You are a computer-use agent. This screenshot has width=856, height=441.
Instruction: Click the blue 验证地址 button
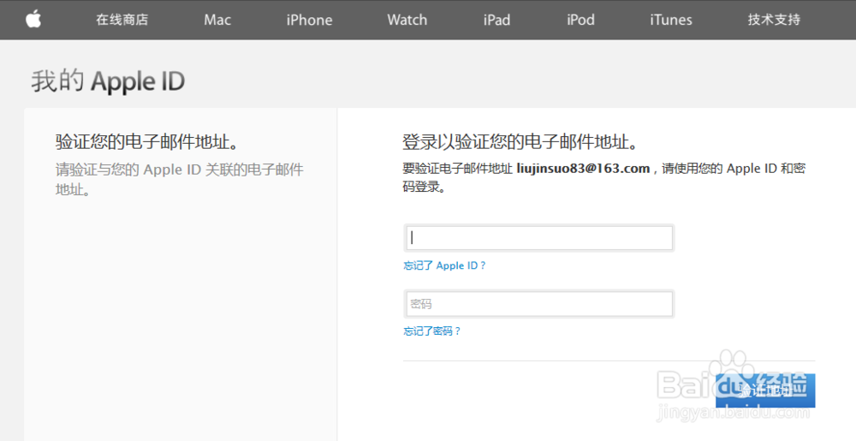point(765,390)
